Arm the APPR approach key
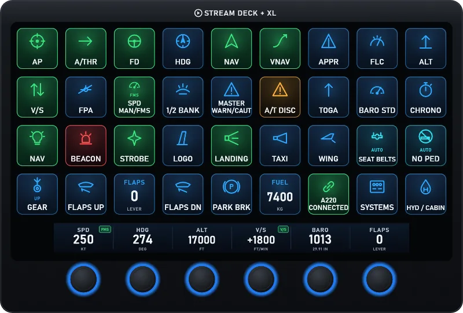The image size is (463, 313). click(328, 49)
